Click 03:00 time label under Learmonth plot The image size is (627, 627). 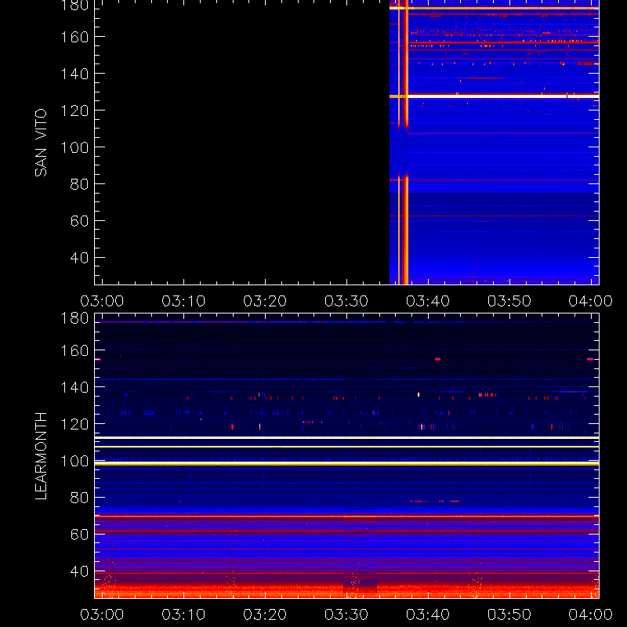click(102, 614)
